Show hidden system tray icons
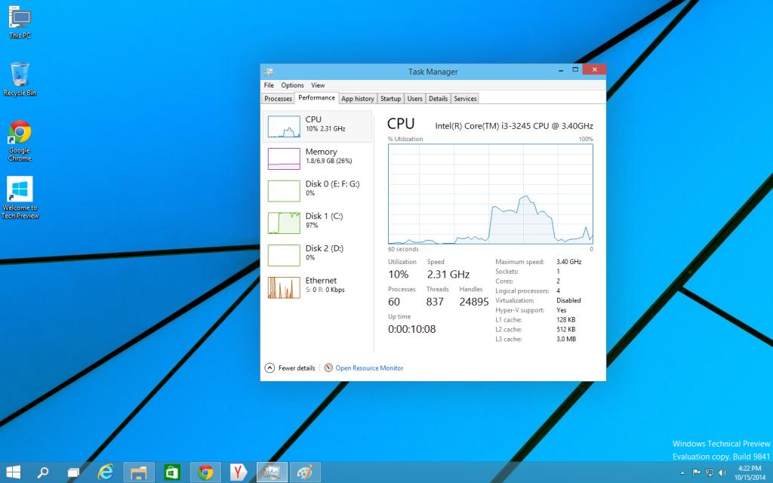The image size is (773, 483). point(682,472)
